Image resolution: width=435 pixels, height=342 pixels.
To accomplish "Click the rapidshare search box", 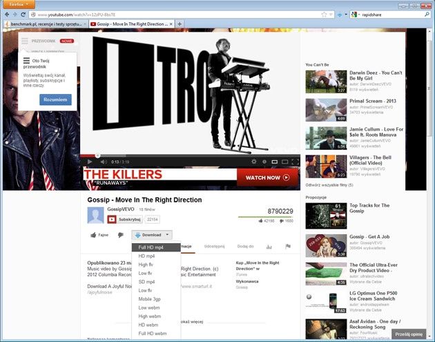I will (392, 15).
